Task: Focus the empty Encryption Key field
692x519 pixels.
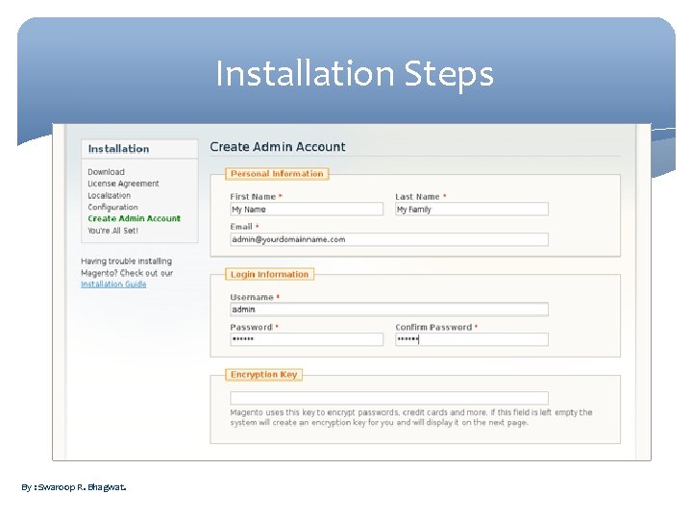Action: (389, 398)
